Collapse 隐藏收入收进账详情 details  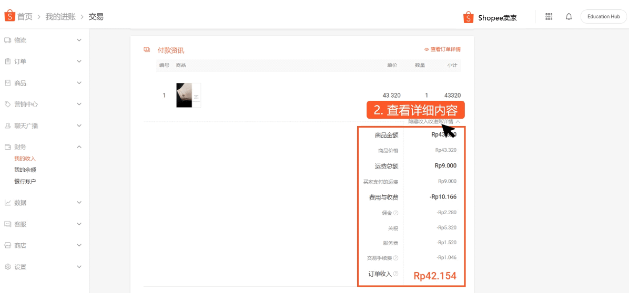pyautogui.click(x=434, y=121)
